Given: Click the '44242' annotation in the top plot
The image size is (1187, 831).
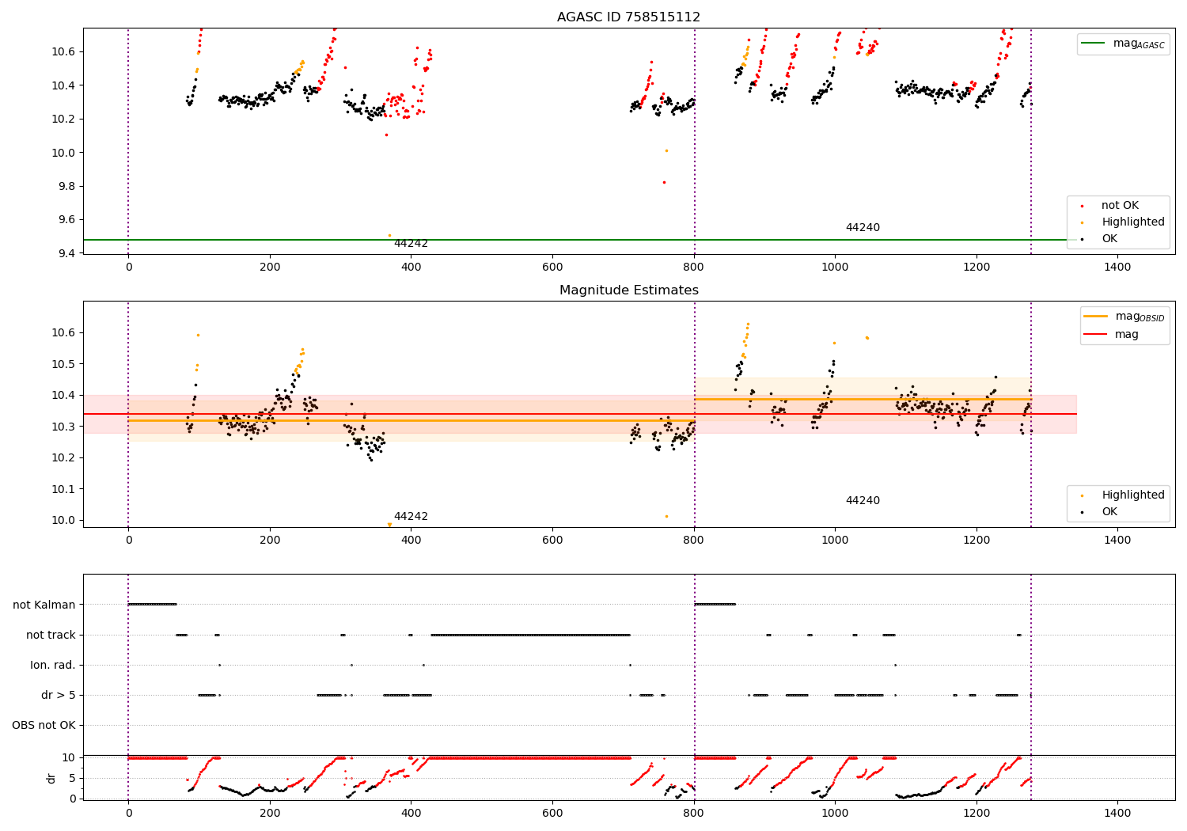Looking at the screenshot, I should coord(411,244).
